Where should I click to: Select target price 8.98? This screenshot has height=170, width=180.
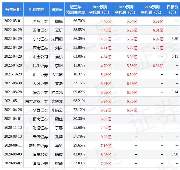[x=175, y=154]
